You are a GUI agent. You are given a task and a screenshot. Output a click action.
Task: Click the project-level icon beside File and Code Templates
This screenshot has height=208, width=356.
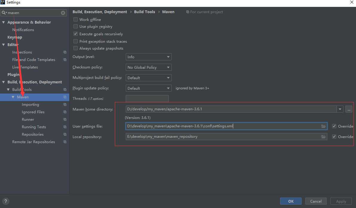click(65, 60)
